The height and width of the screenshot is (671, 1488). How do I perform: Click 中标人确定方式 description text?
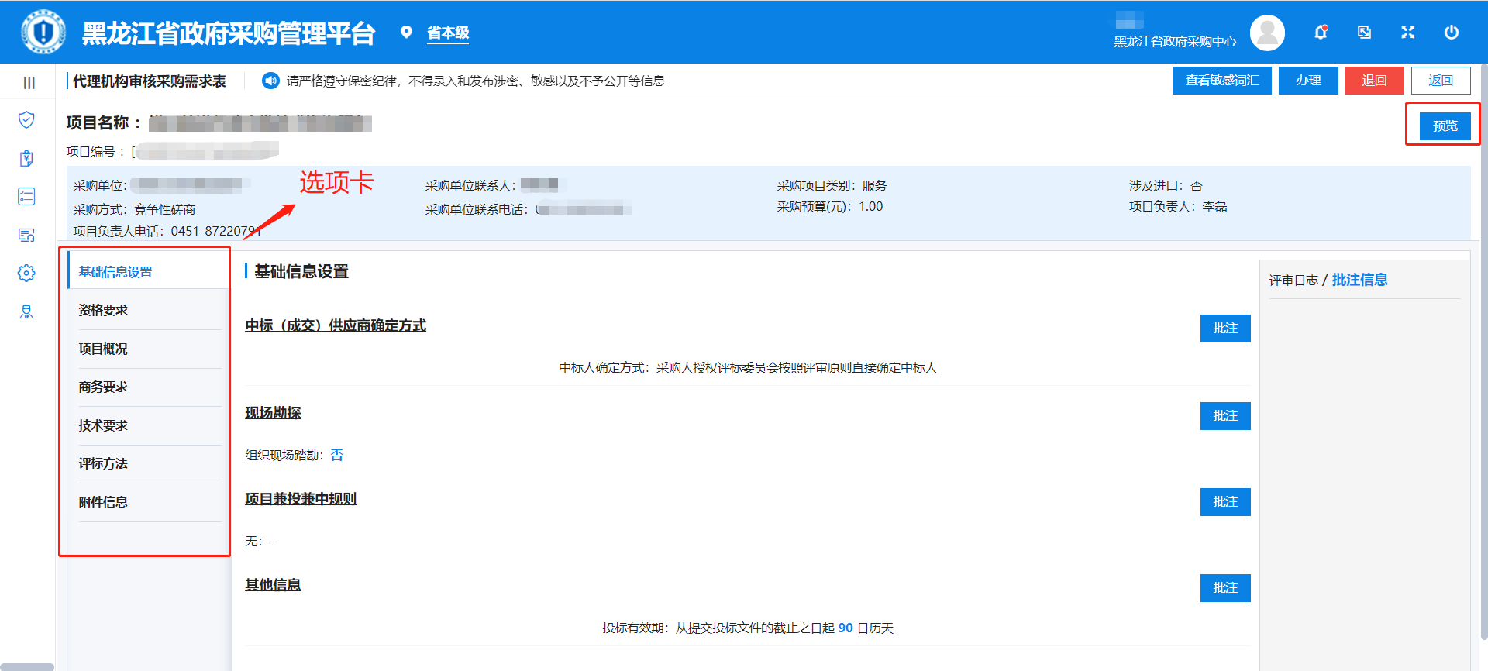pos(748,368)
